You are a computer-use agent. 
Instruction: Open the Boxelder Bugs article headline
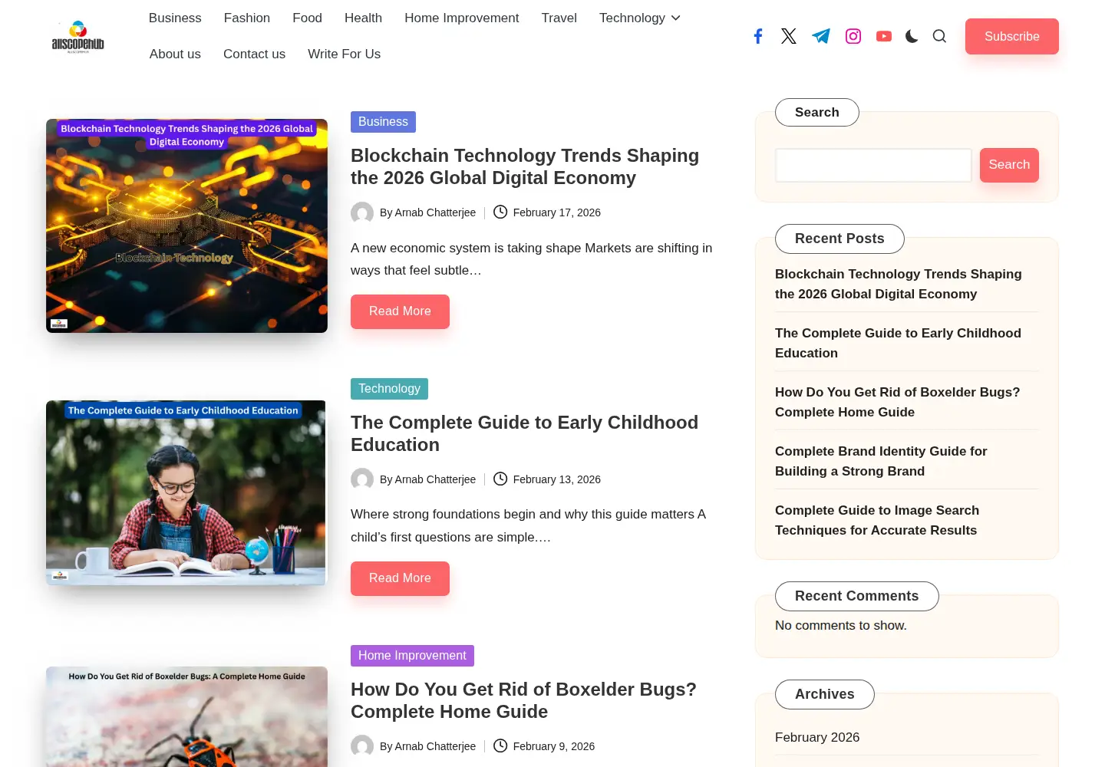click(523, 700)
